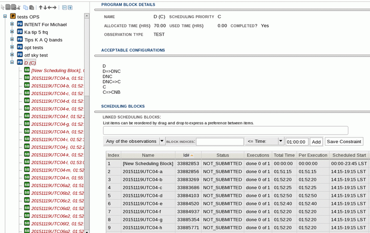Viewport: 370px width, 233px height.
Task: Collapse all tree nodes using minus icon
Action: [x=64, y=8]
